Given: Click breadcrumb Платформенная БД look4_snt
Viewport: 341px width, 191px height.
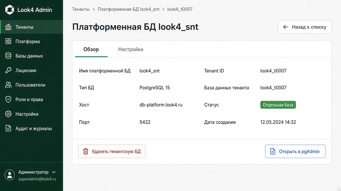Looking at the screenshot, I should 128,9.
